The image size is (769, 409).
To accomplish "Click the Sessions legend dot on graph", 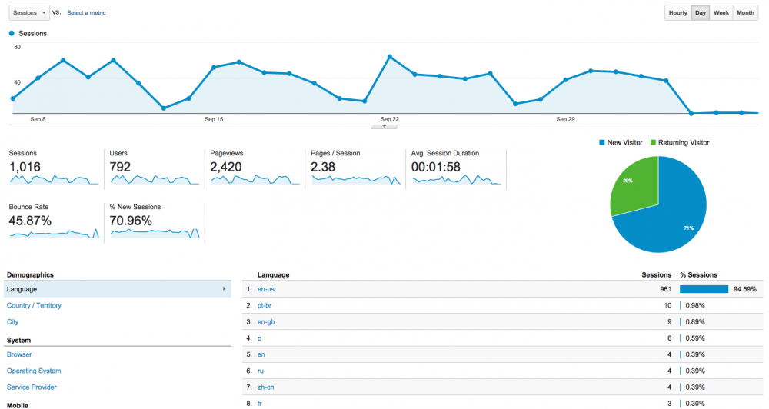I will [x=12, y=34].
